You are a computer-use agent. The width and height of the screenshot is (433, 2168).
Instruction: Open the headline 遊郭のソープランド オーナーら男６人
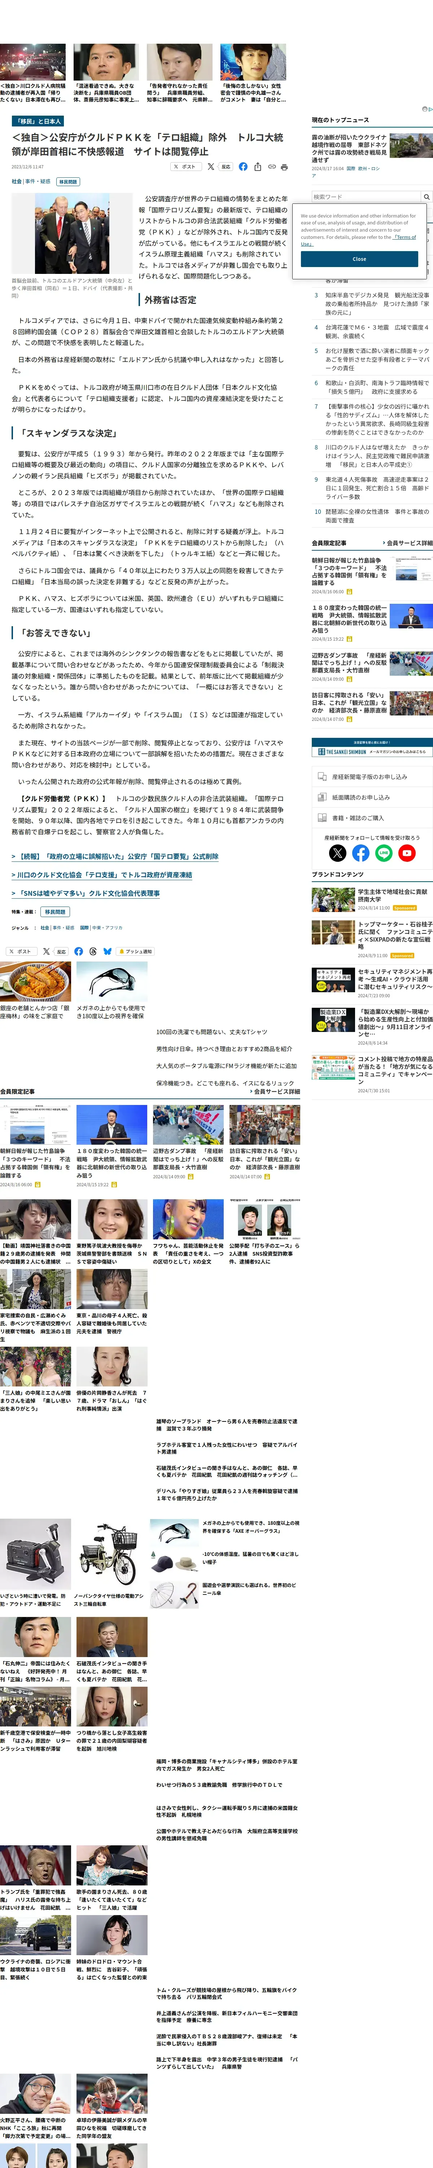227,1424
